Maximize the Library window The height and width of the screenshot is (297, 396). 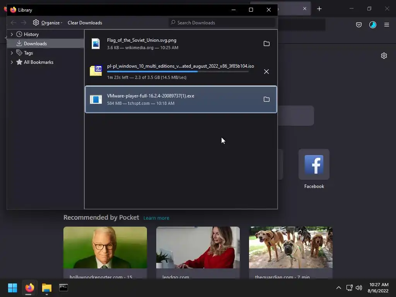(x=251, y=10)
